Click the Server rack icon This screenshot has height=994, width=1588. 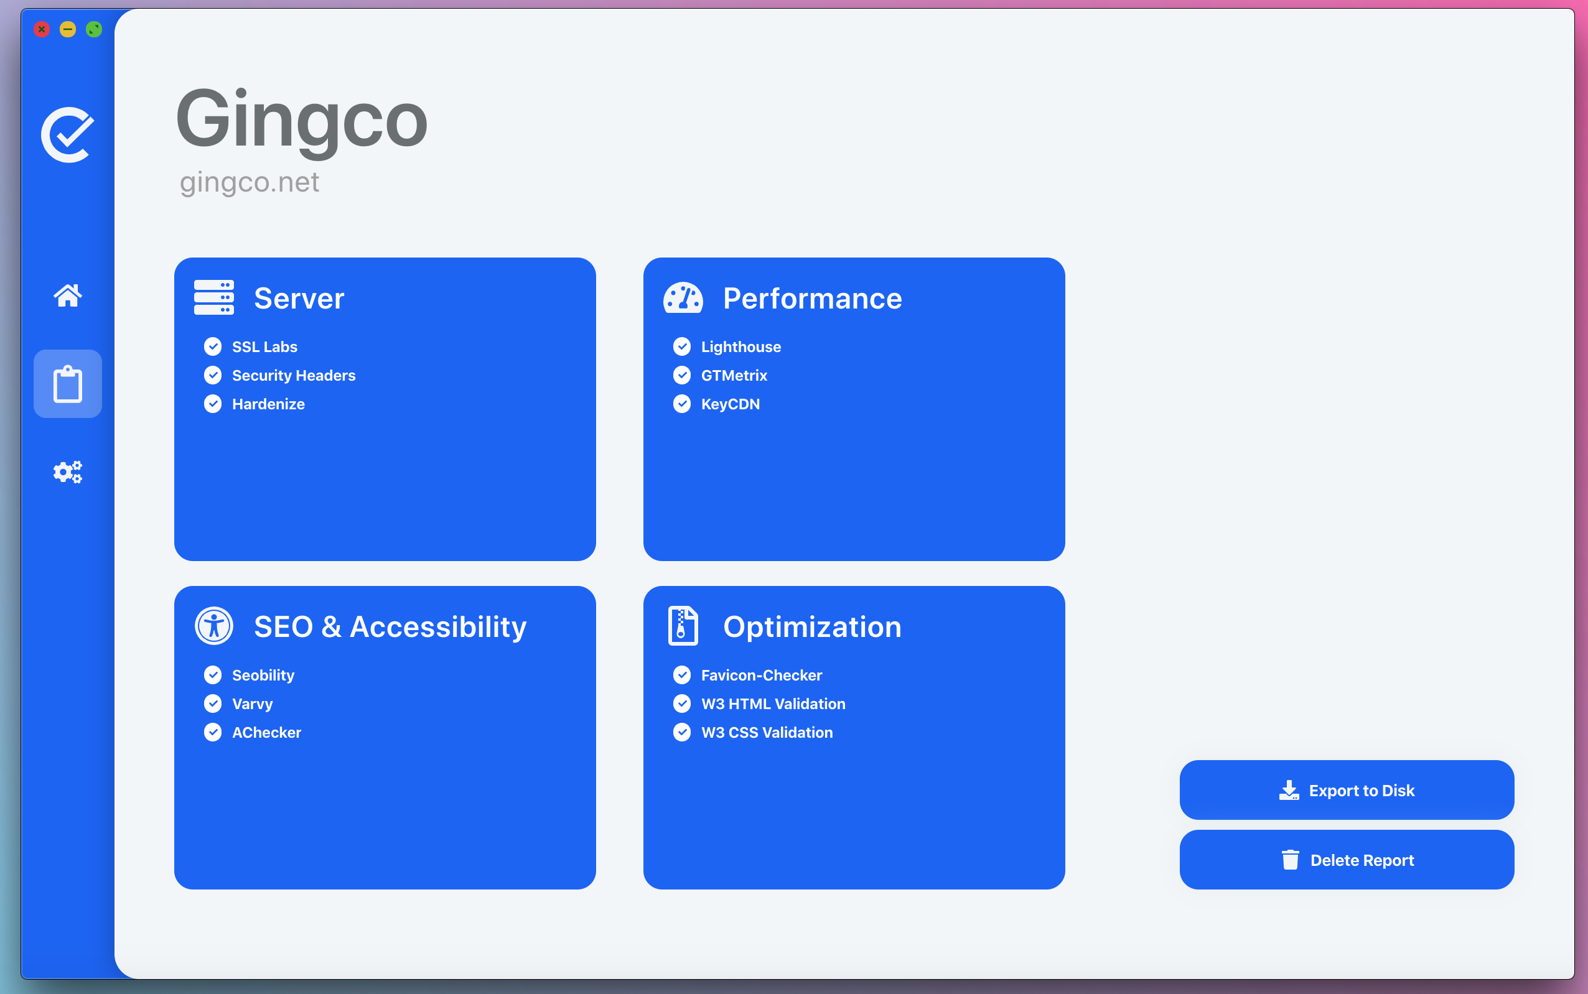213,298
